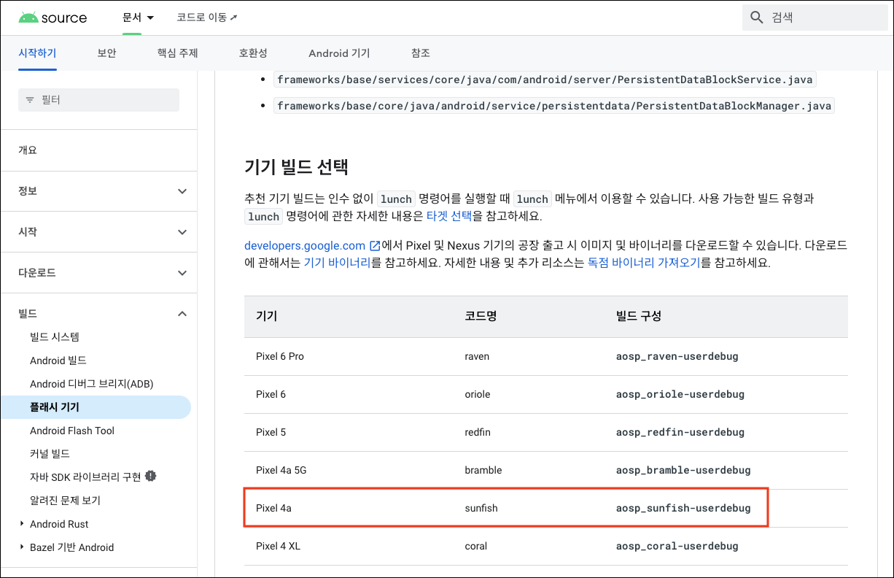Image resolution: width=894 pixels, height=578 pixels.
Task: Click the oriole codename cell
Action: click(478, 395)
